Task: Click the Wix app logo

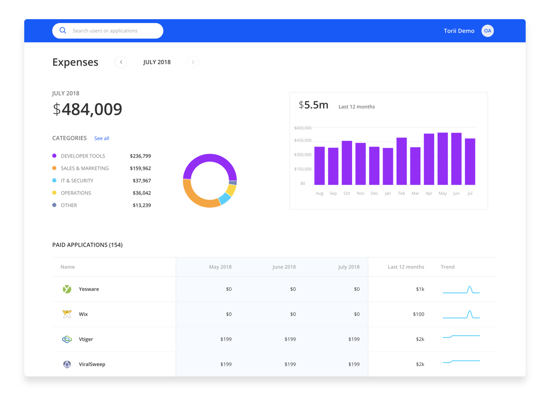Action: 67,314
